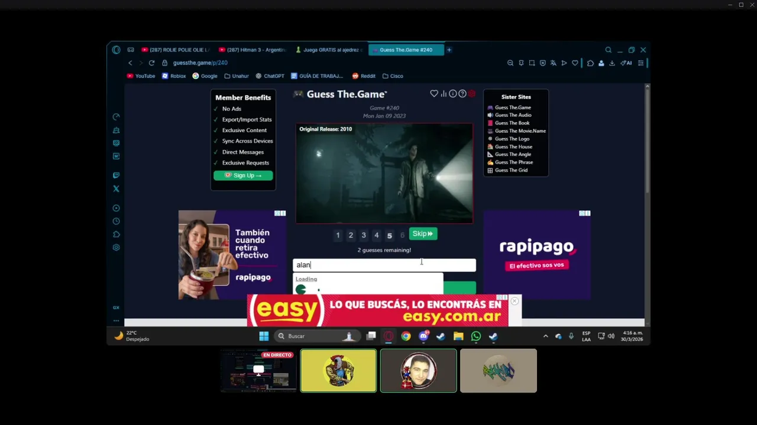Select screenshot number 3
The width and height of the screenshot is (757, 425).
[364, 236]
